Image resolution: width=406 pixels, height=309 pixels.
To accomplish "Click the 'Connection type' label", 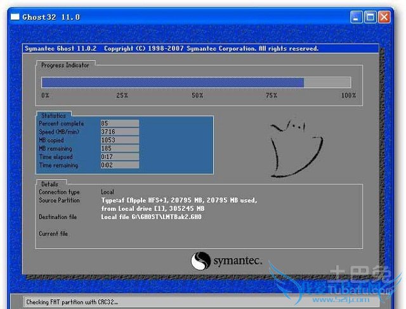I will coord(59,192).
